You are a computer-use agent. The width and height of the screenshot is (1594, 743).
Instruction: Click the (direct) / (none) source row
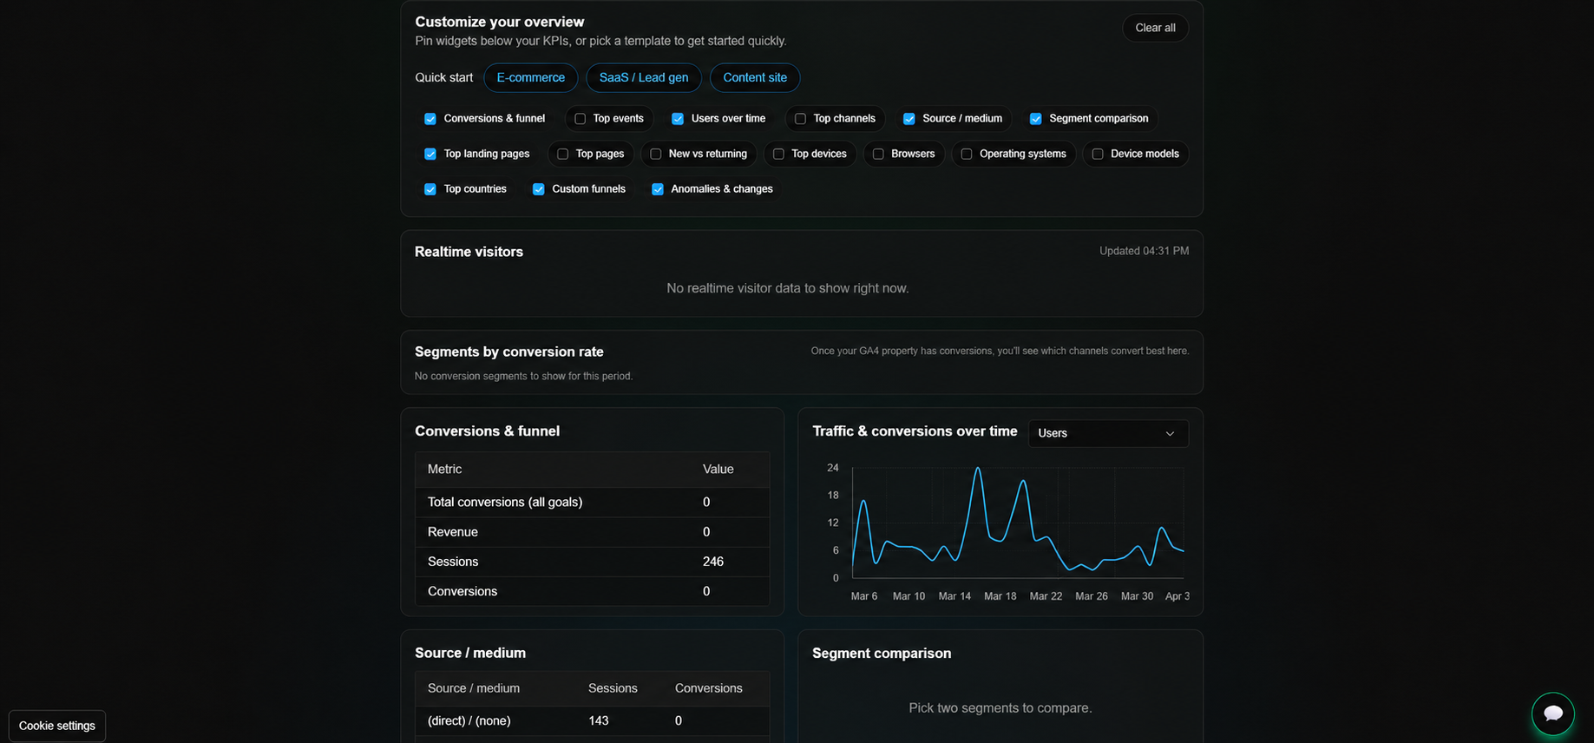pyautogui.click(x=592, y=720)
